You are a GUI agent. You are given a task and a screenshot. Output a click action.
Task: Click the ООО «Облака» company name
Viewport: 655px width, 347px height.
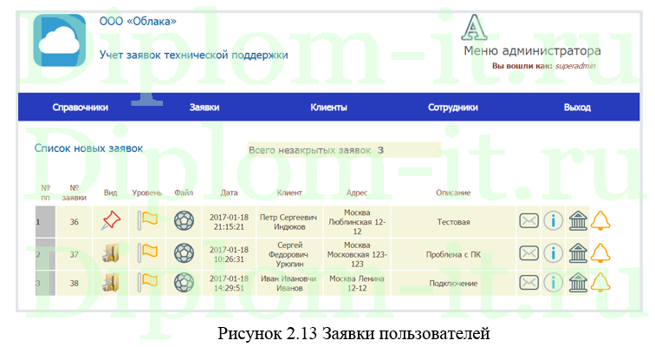(x=138, y=22)
